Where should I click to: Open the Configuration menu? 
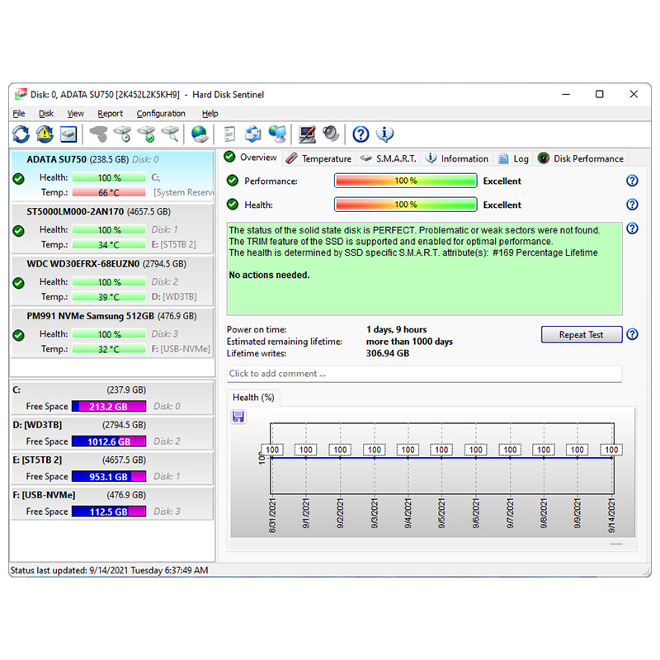click(161, 114)
